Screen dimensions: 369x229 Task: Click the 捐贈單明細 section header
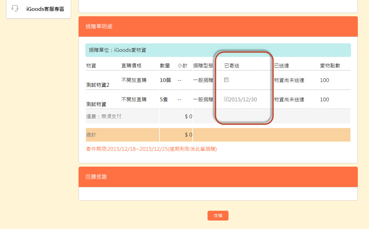(x=218, y=26)
